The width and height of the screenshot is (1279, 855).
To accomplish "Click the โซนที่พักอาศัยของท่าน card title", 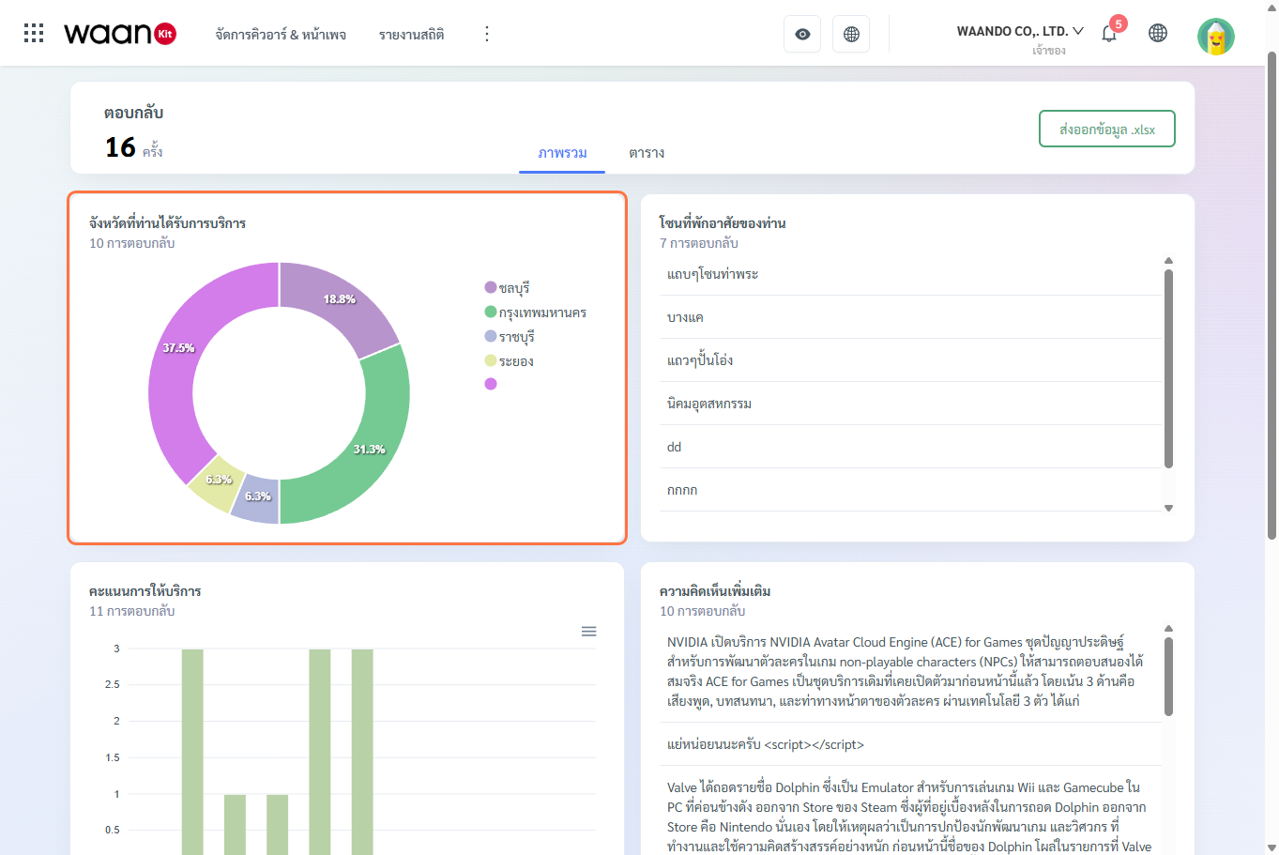I will (723, 223).
